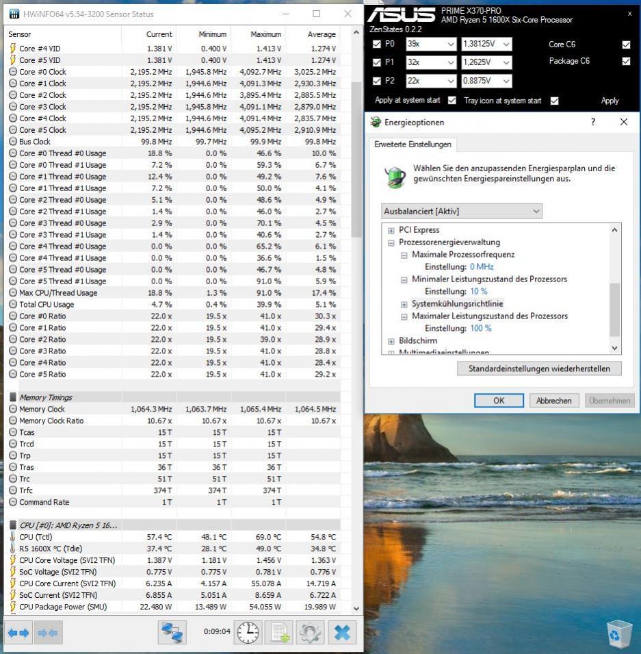Toggle P0 state checkbox in ZenStates
The width and height of the screenshot is (641, 654).
point(377,45)
